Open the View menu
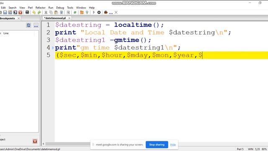This screenshot has width=268, height=151. tap(22, 8)
